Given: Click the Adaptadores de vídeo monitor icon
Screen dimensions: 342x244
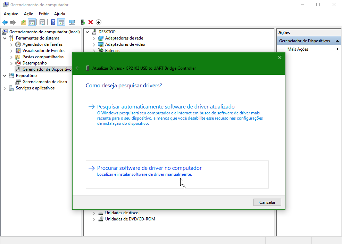Looking at the screenshot, I should click(101, 44).
